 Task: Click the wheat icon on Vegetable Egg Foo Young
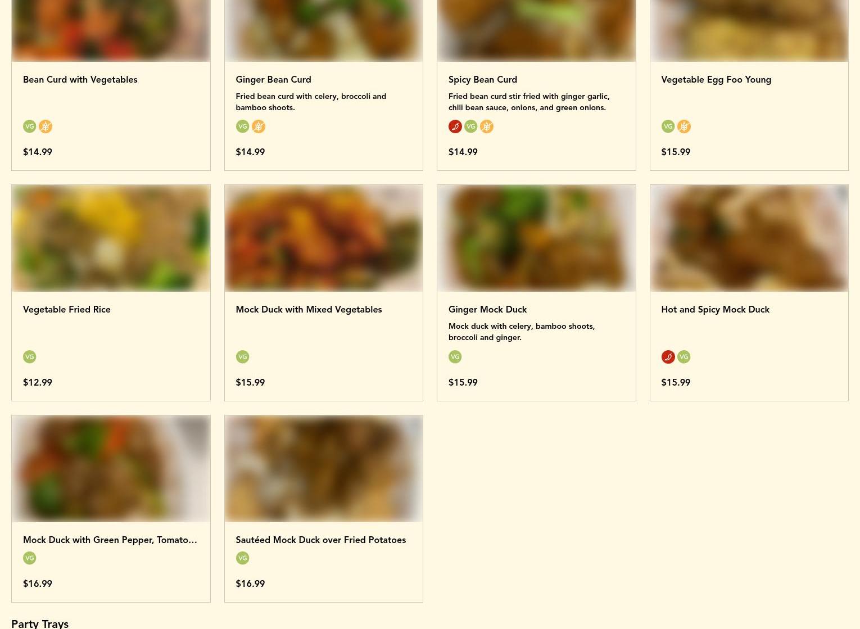684,126
